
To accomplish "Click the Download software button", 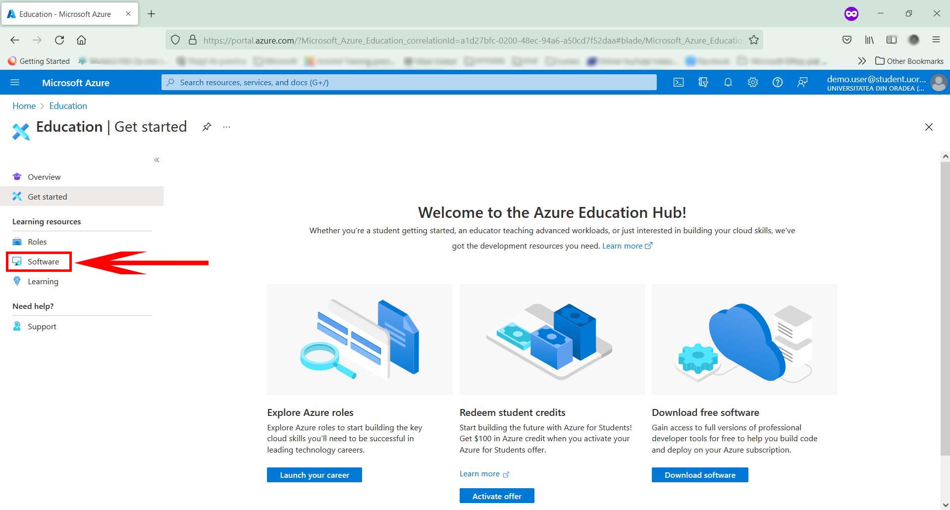I will pos(700,475).
